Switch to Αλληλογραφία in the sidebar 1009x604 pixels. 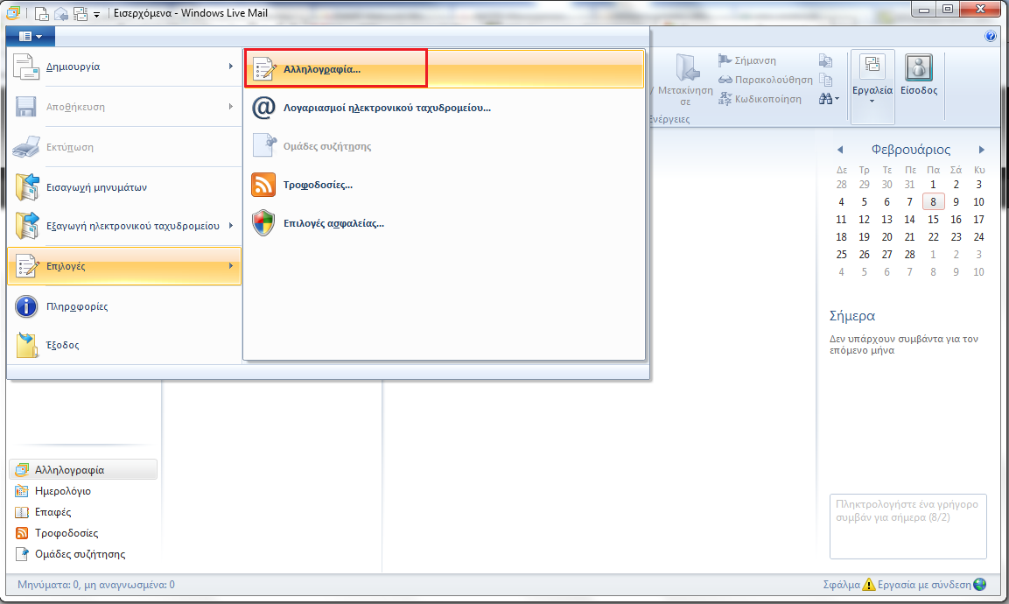[83, 470]
